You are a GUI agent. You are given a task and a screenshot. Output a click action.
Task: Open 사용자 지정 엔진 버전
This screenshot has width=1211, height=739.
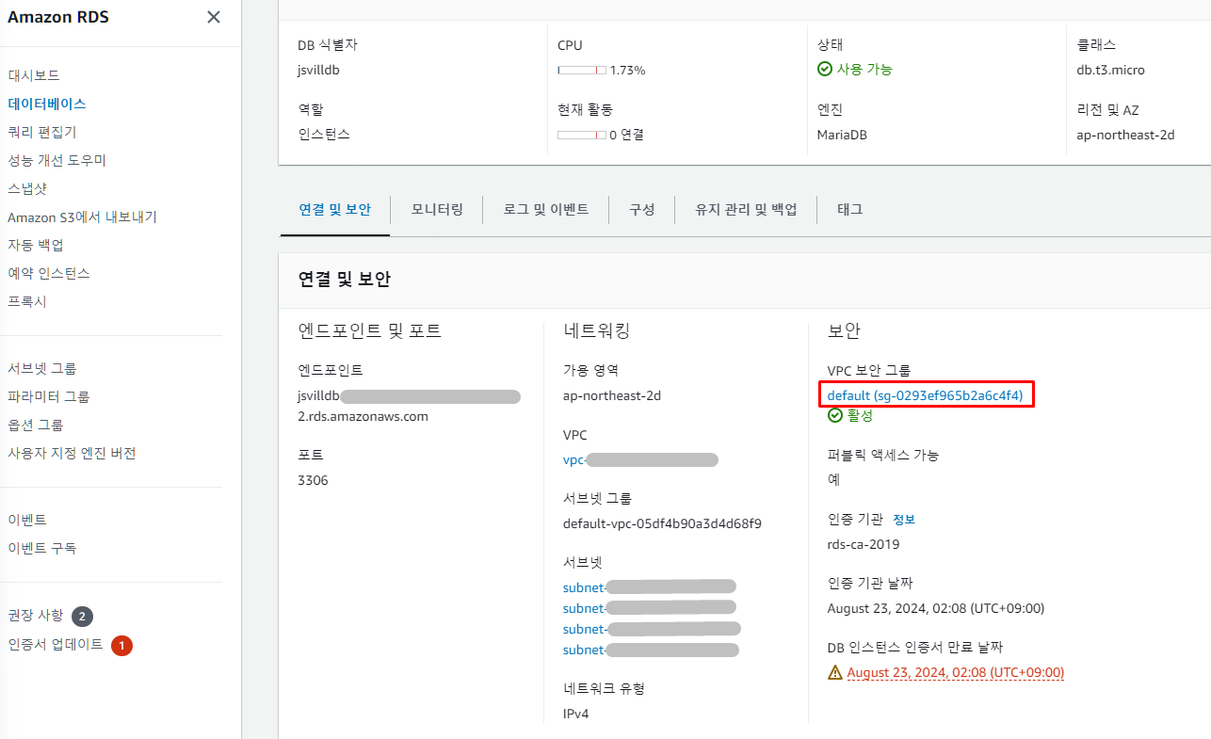point(72,453)
